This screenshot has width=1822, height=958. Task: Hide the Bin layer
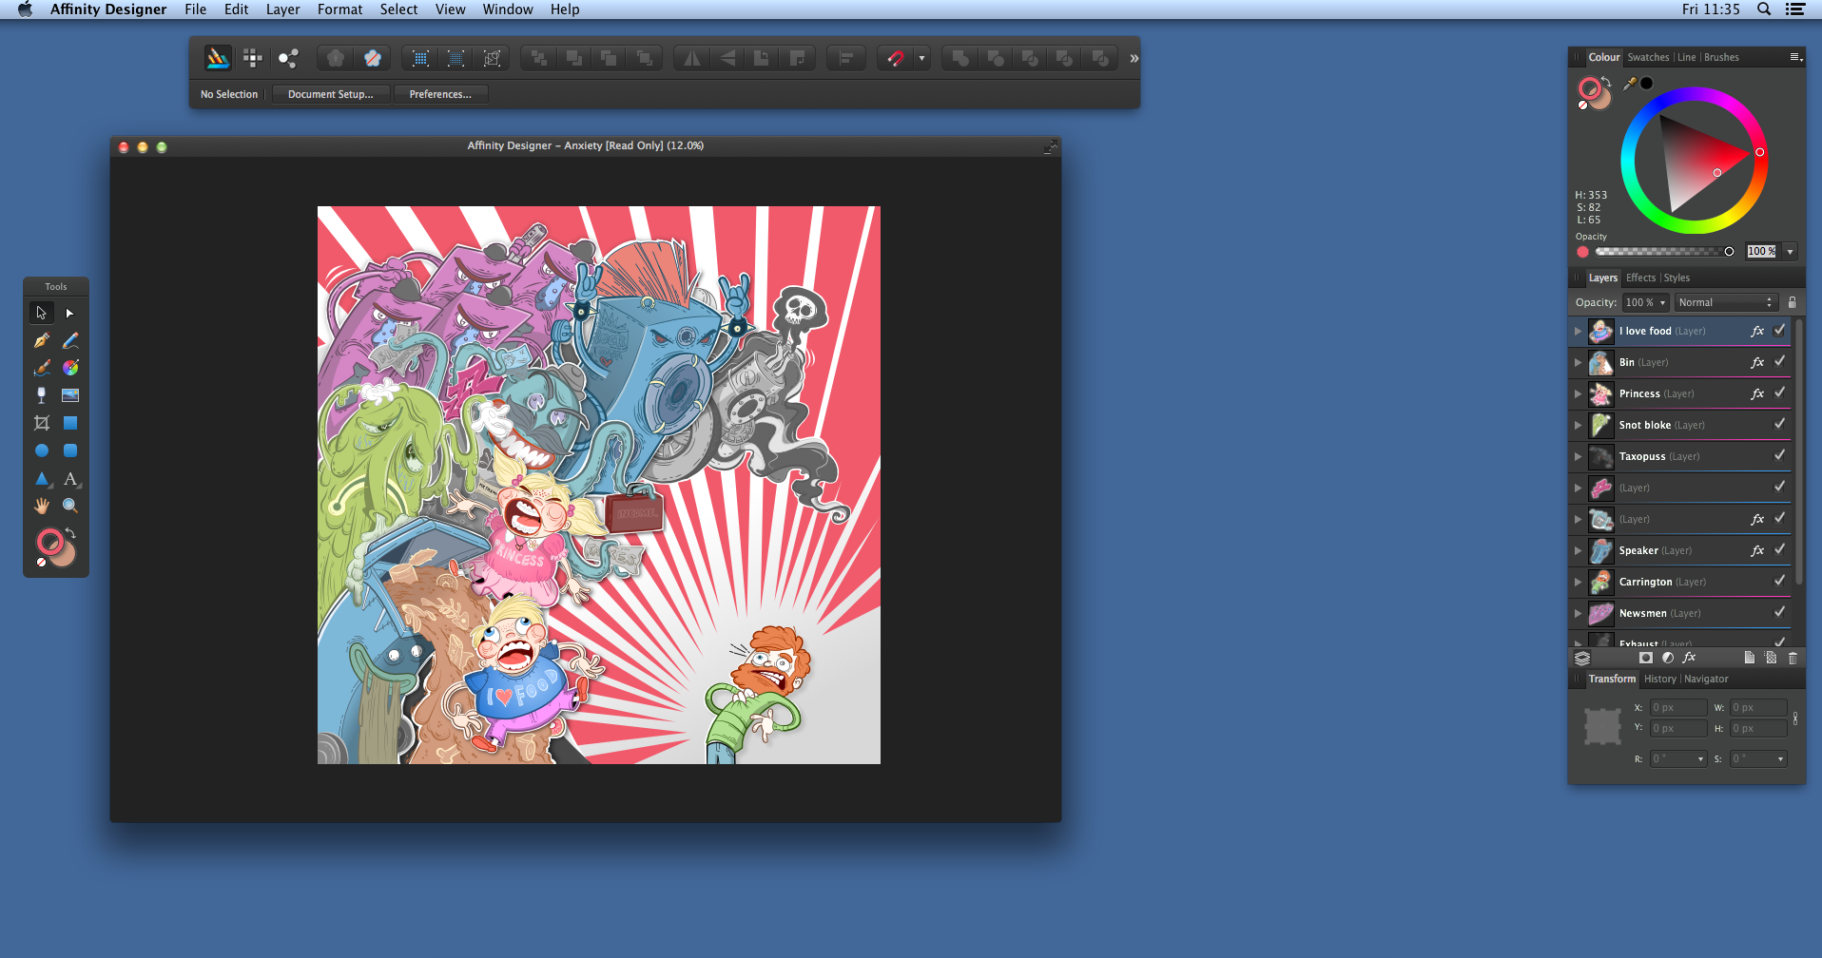point(1779,362)
